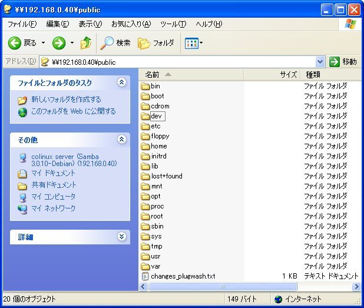This screenshot has height=308, width=364.
Task: Expand the 詳細 details panel
Action: click(x=122, y=237)
